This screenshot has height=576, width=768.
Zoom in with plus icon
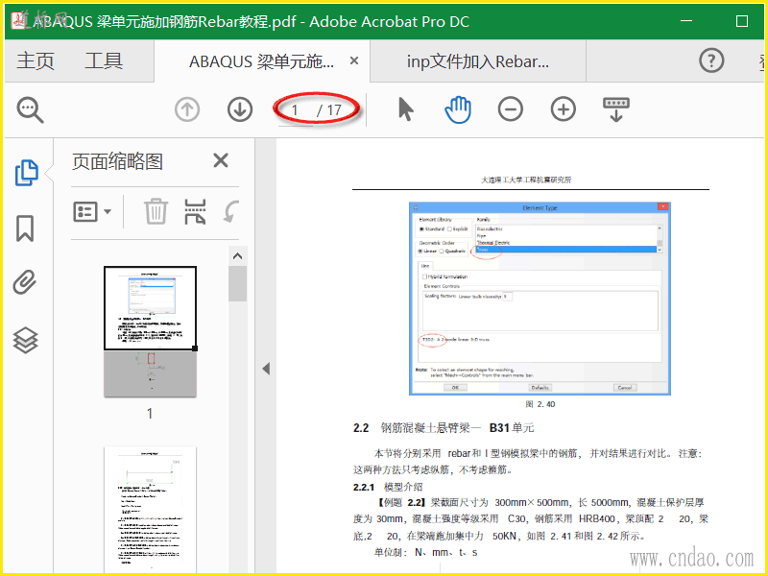[x=564, y=108]
